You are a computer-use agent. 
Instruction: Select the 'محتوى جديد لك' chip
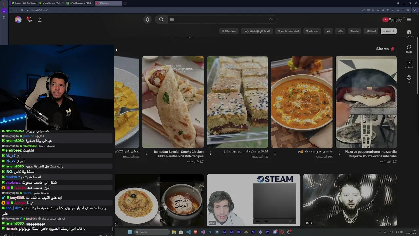(x=229, y=31)
